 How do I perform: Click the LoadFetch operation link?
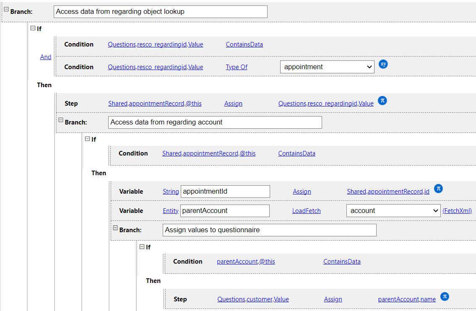click(306, 211)
